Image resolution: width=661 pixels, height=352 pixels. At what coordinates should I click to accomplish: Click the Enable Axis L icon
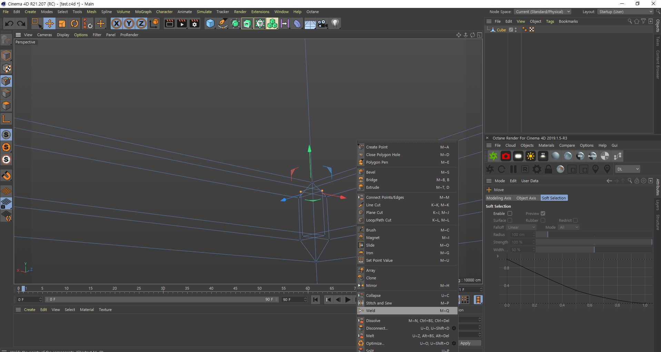[6, 119]
